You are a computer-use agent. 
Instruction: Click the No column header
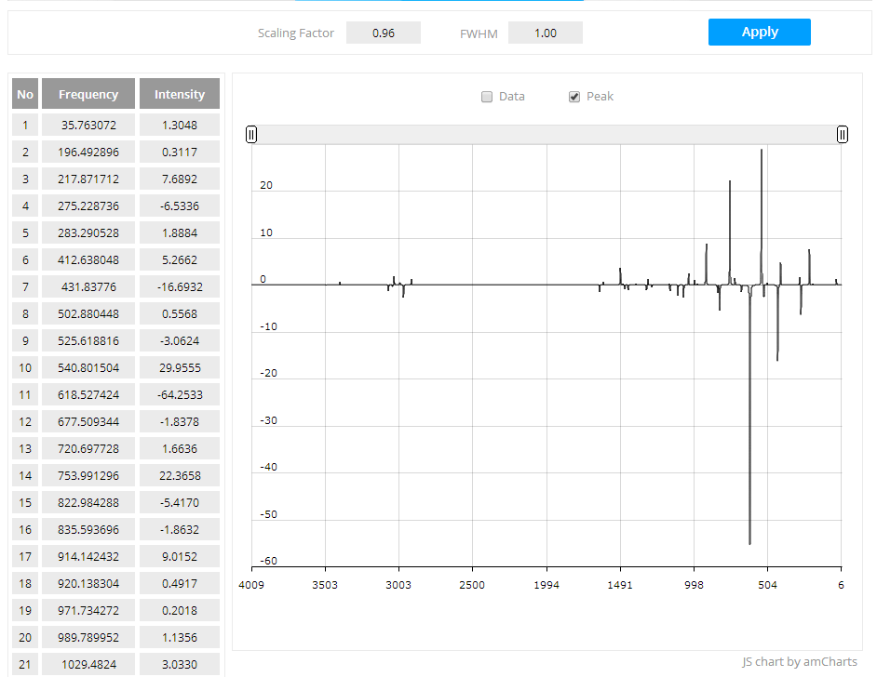click(x=25, y=94)
